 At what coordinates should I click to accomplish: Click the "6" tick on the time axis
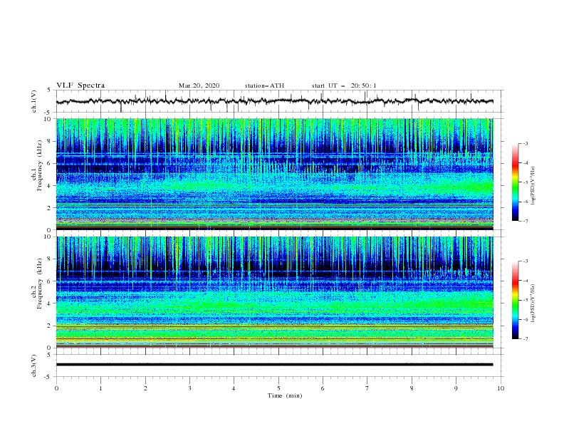tap(323, 388)
